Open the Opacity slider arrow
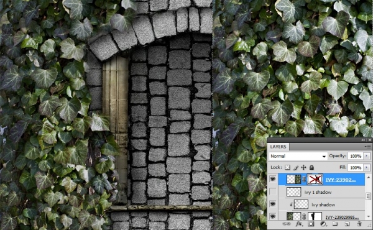The height and width of the screenshot is (230, 373). pyautogui.click(x=367, y=156)
